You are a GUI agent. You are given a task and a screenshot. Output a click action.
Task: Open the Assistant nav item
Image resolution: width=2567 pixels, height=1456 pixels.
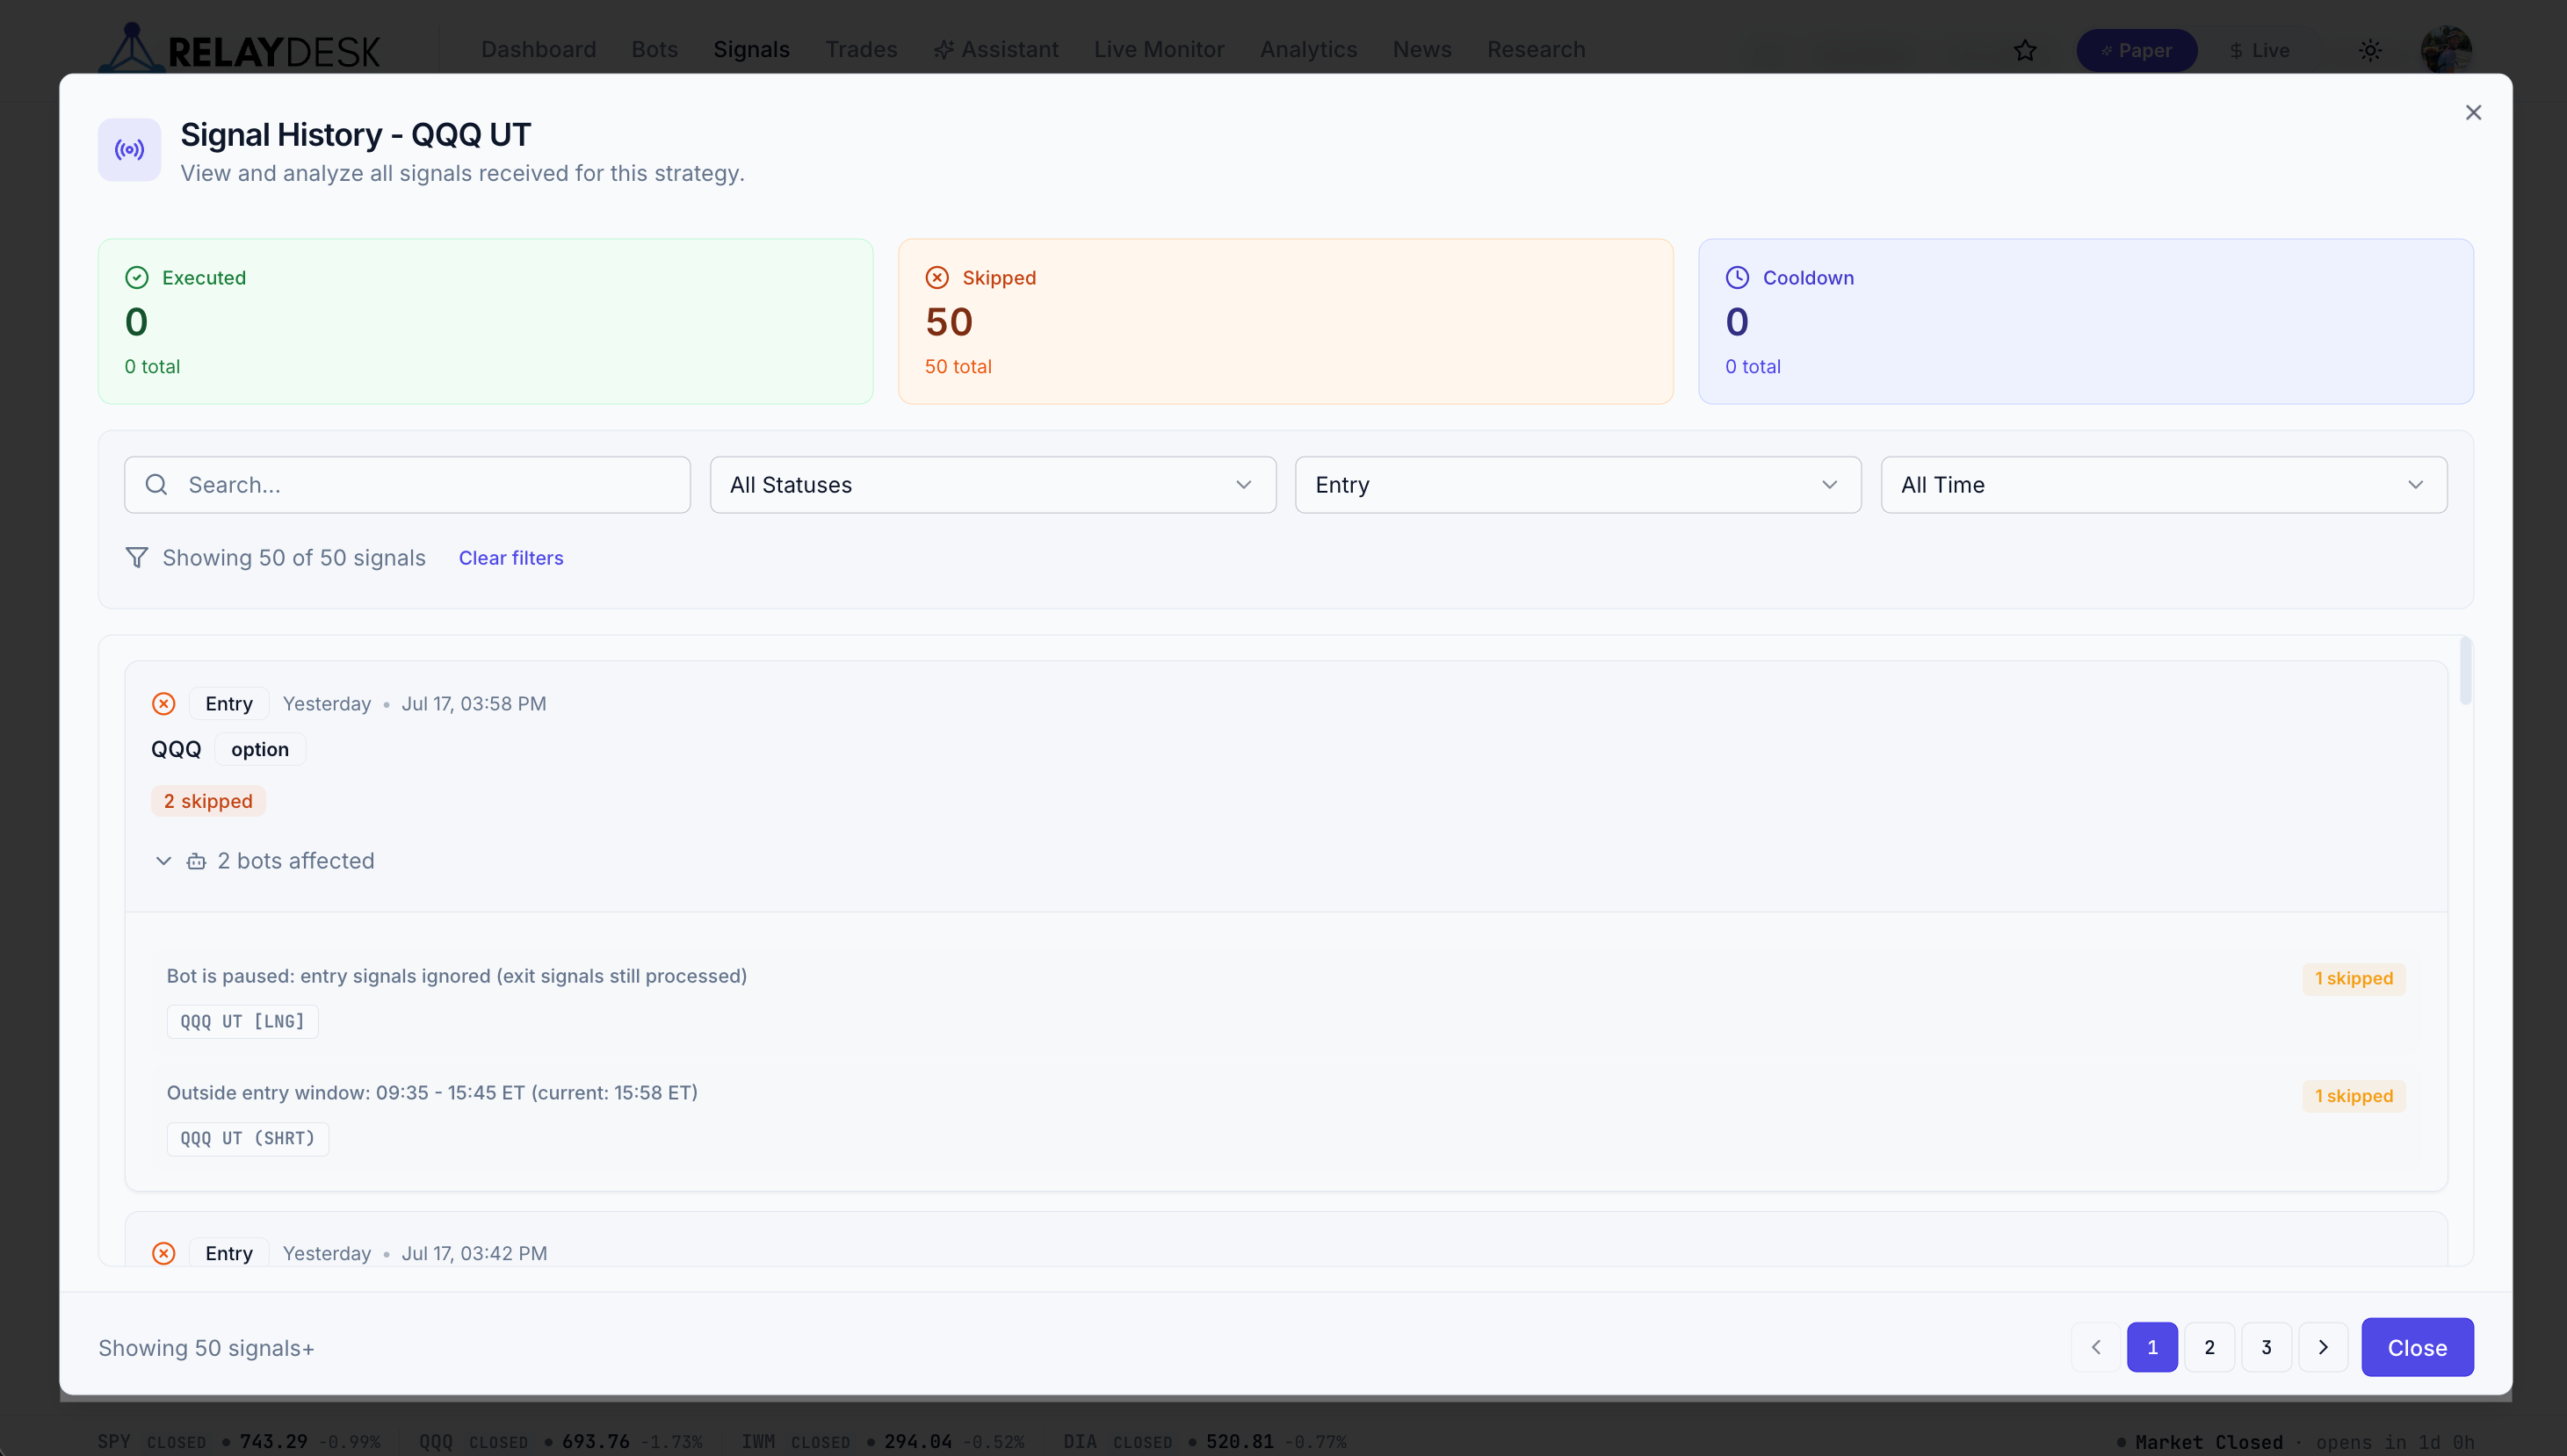coord(995,49)
